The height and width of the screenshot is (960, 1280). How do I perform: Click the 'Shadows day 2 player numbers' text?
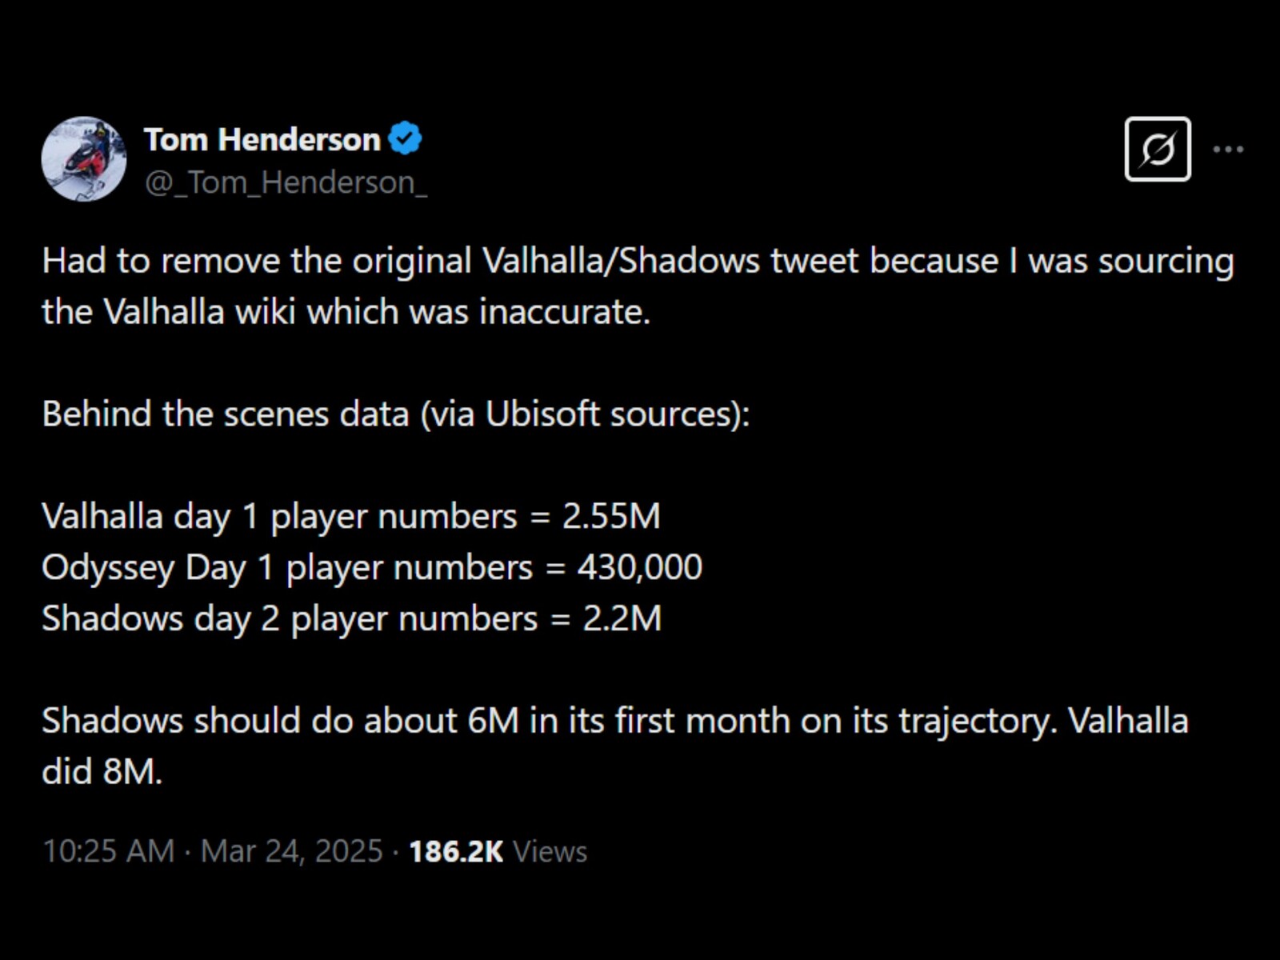click(290, 619)
